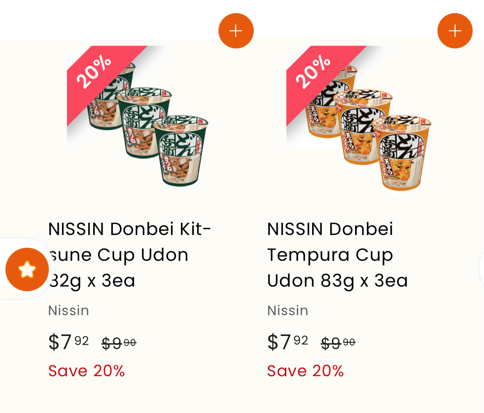This screenshot has width=484, height=413.
Task: Open the orange star rewards button
Action: [27, 269]
